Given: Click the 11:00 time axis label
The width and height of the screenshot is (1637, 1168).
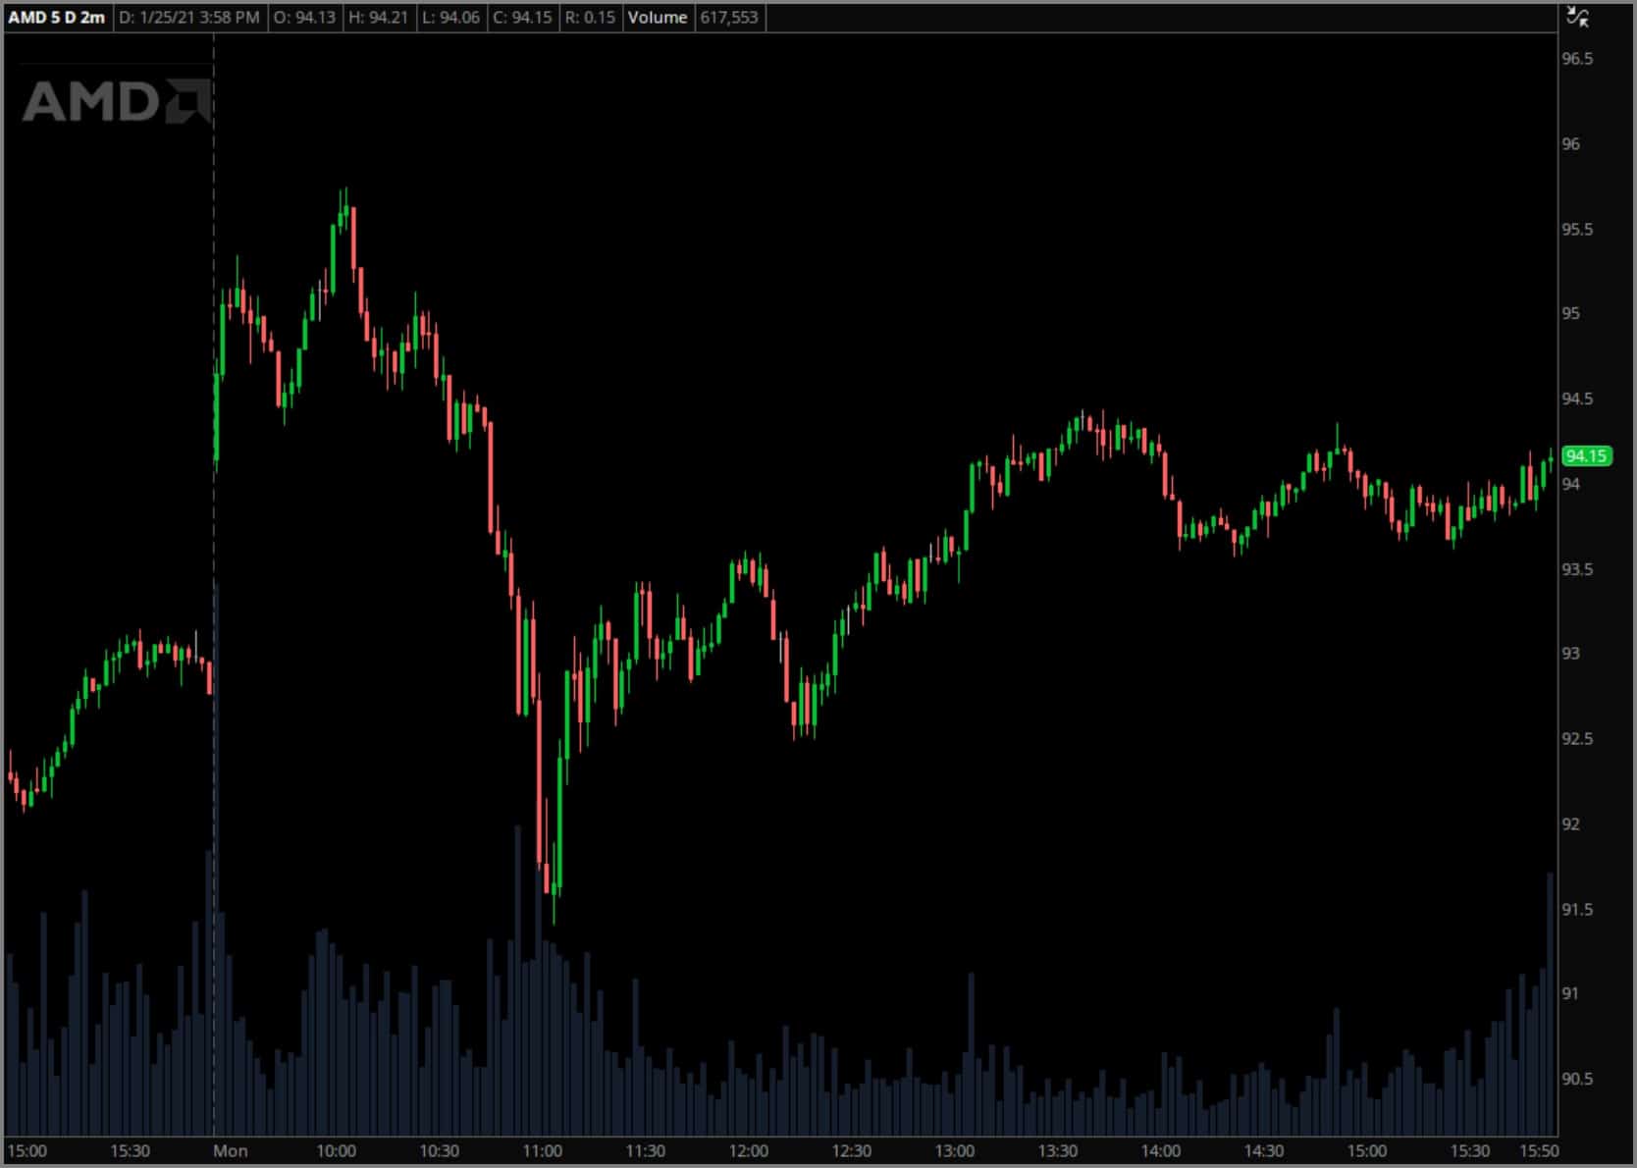Looking at the screenshot, I should click(543, 1150).
